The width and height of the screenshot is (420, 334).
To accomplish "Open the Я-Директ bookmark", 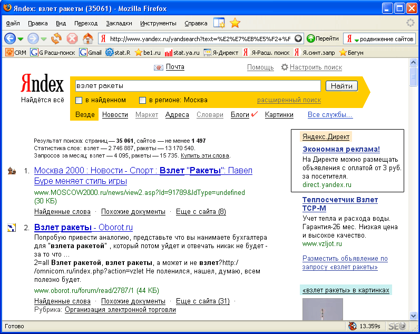I will (221, 53).
